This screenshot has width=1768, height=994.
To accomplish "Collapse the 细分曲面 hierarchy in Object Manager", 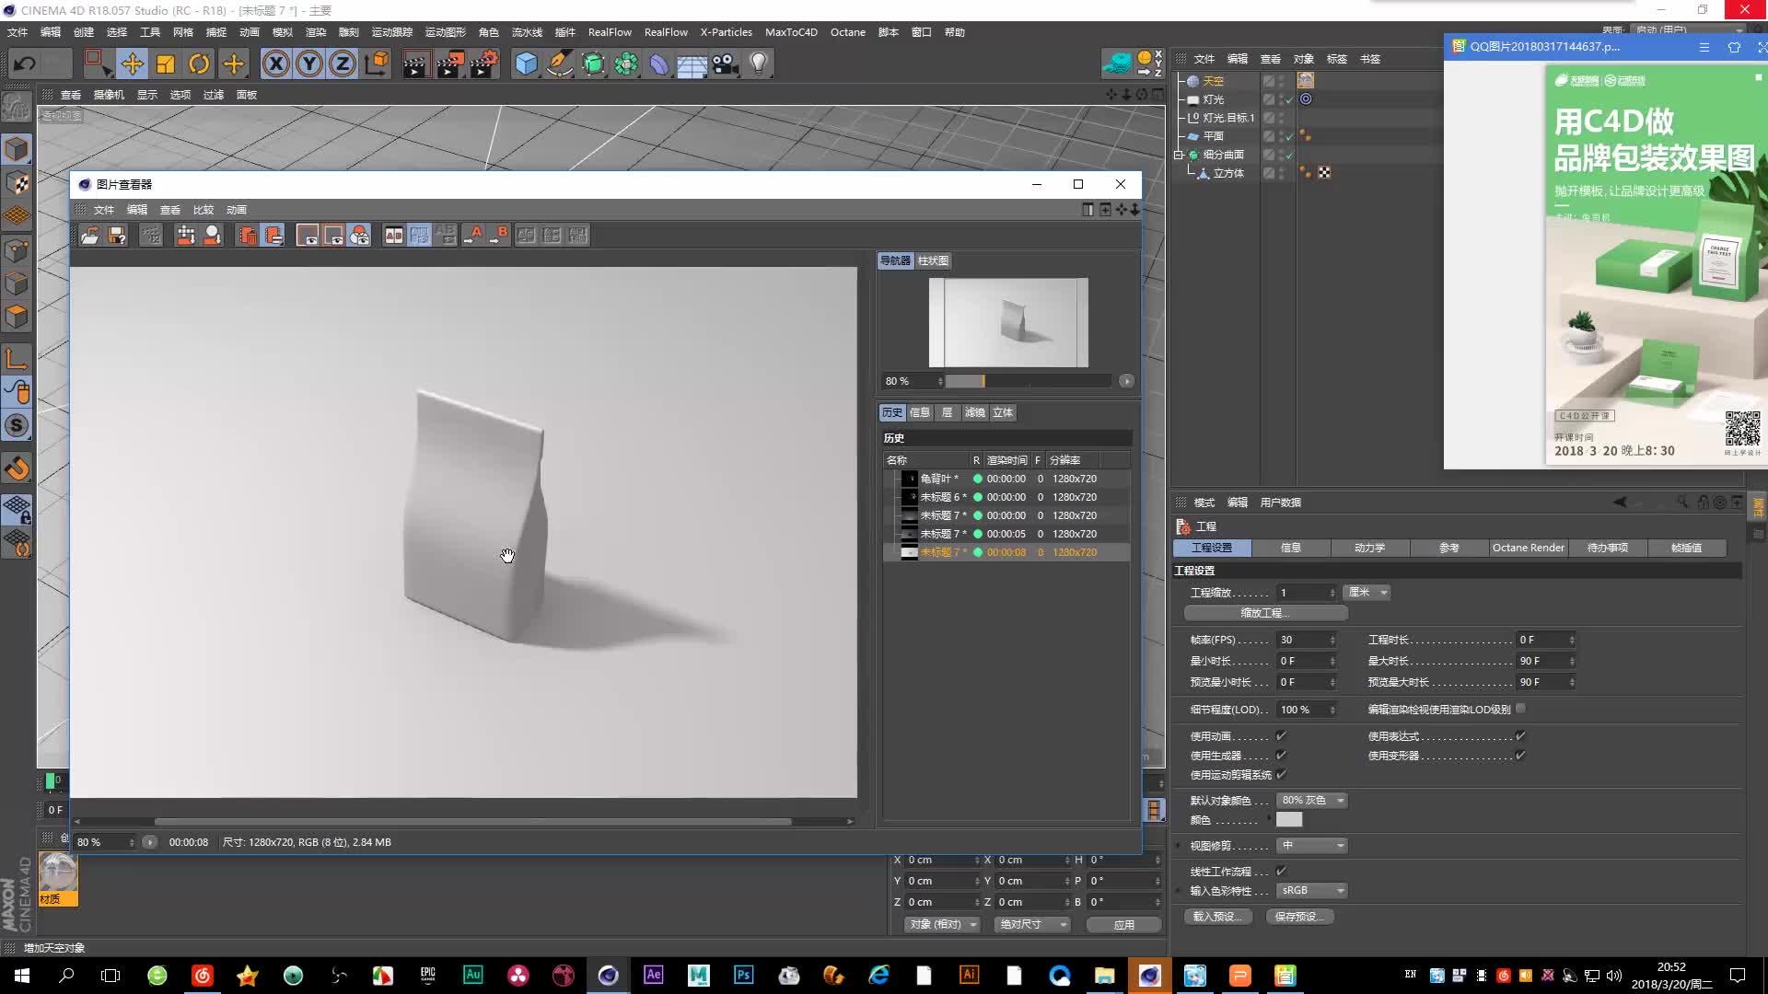I will tap(1179, 155).
